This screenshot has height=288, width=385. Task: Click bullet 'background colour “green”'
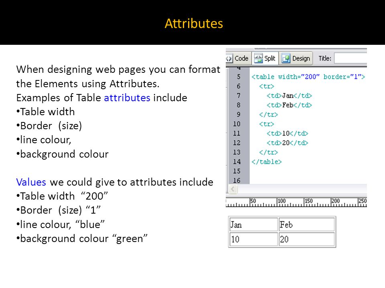[82, 238]
